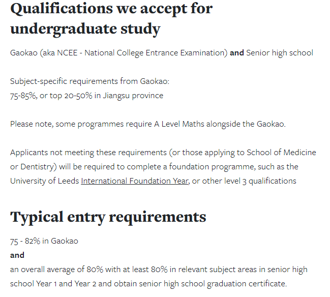Image resolution: width=330 pixels, height=297 pixels.
Task: Click 'Subject-specific requirements from Gaokao:' text
Action: (89, 81)
